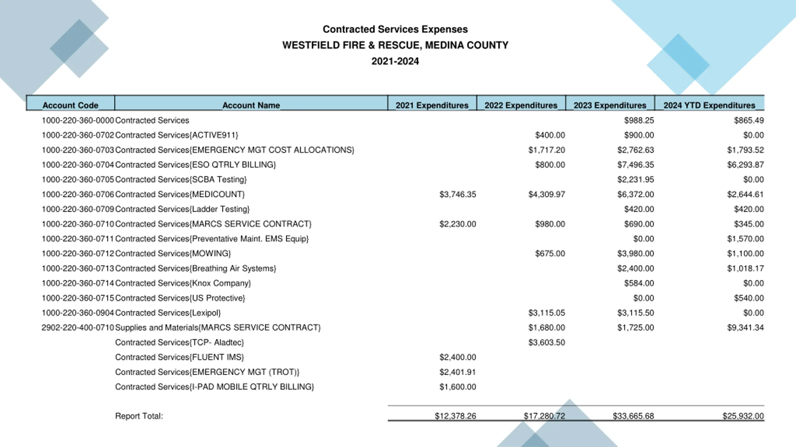Image resolution: width=796 pixels, height=447 pixels.
Task: Click the $6,293.87 ESO billing value
Action: tap(745, 165)
